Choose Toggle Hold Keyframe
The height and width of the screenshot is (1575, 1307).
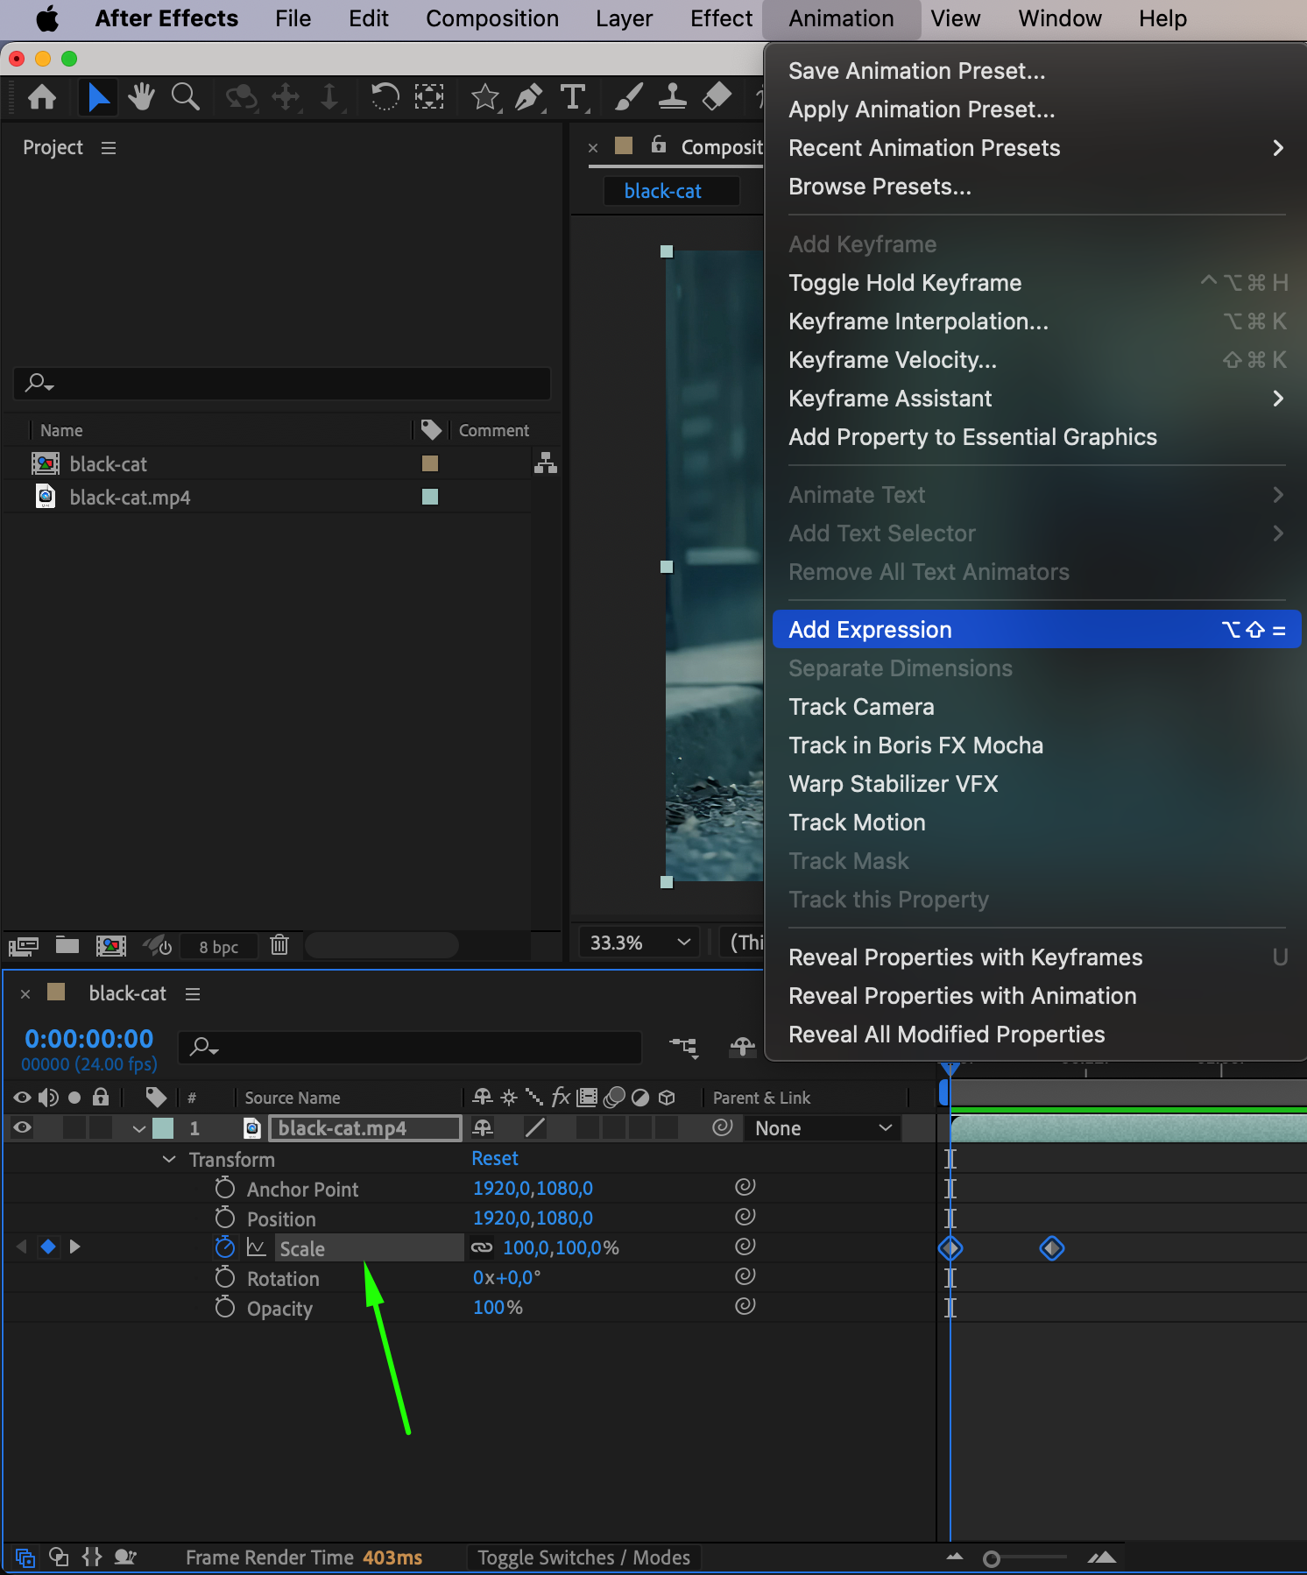(1036, 283)
